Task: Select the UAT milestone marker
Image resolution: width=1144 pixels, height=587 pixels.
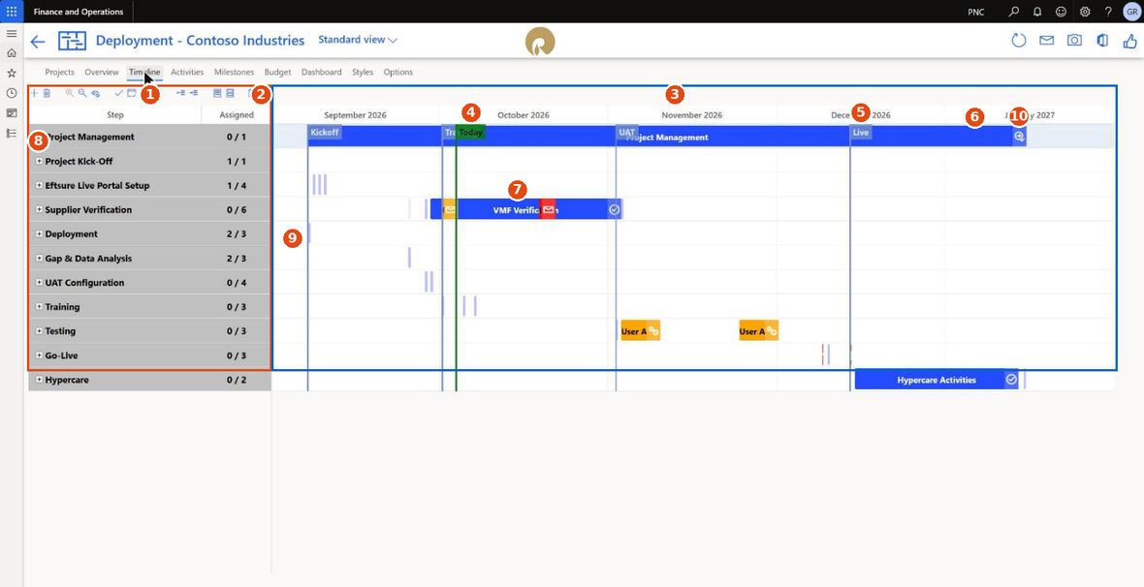Action: 626,133
